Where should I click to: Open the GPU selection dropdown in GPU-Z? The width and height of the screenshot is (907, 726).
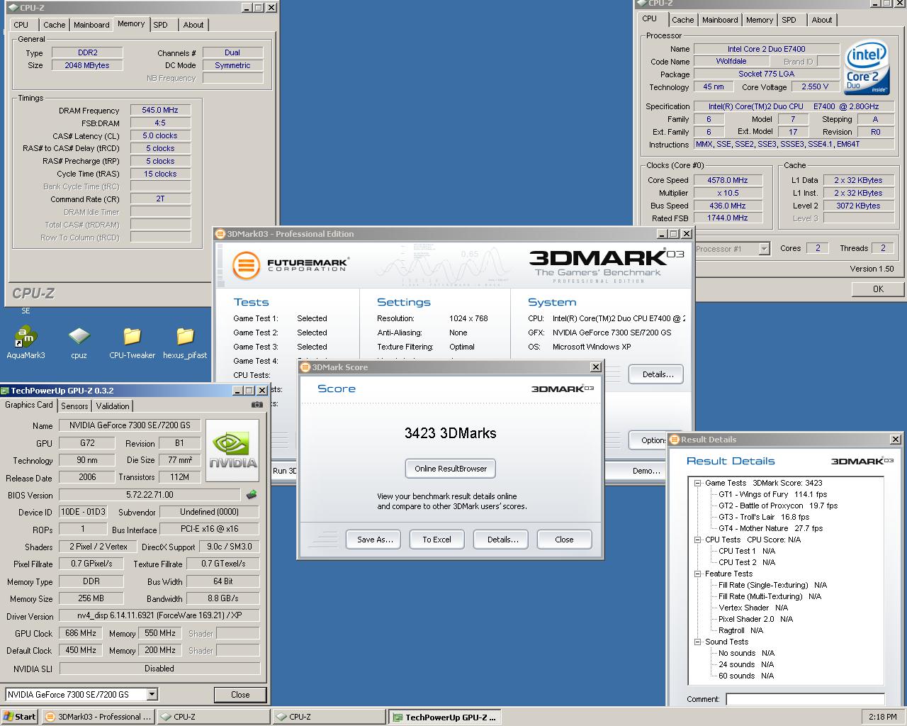152,695
